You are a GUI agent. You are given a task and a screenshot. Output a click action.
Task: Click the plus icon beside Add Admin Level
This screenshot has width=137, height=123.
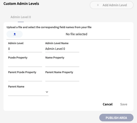pyautogui.click(x=98, y=5)
